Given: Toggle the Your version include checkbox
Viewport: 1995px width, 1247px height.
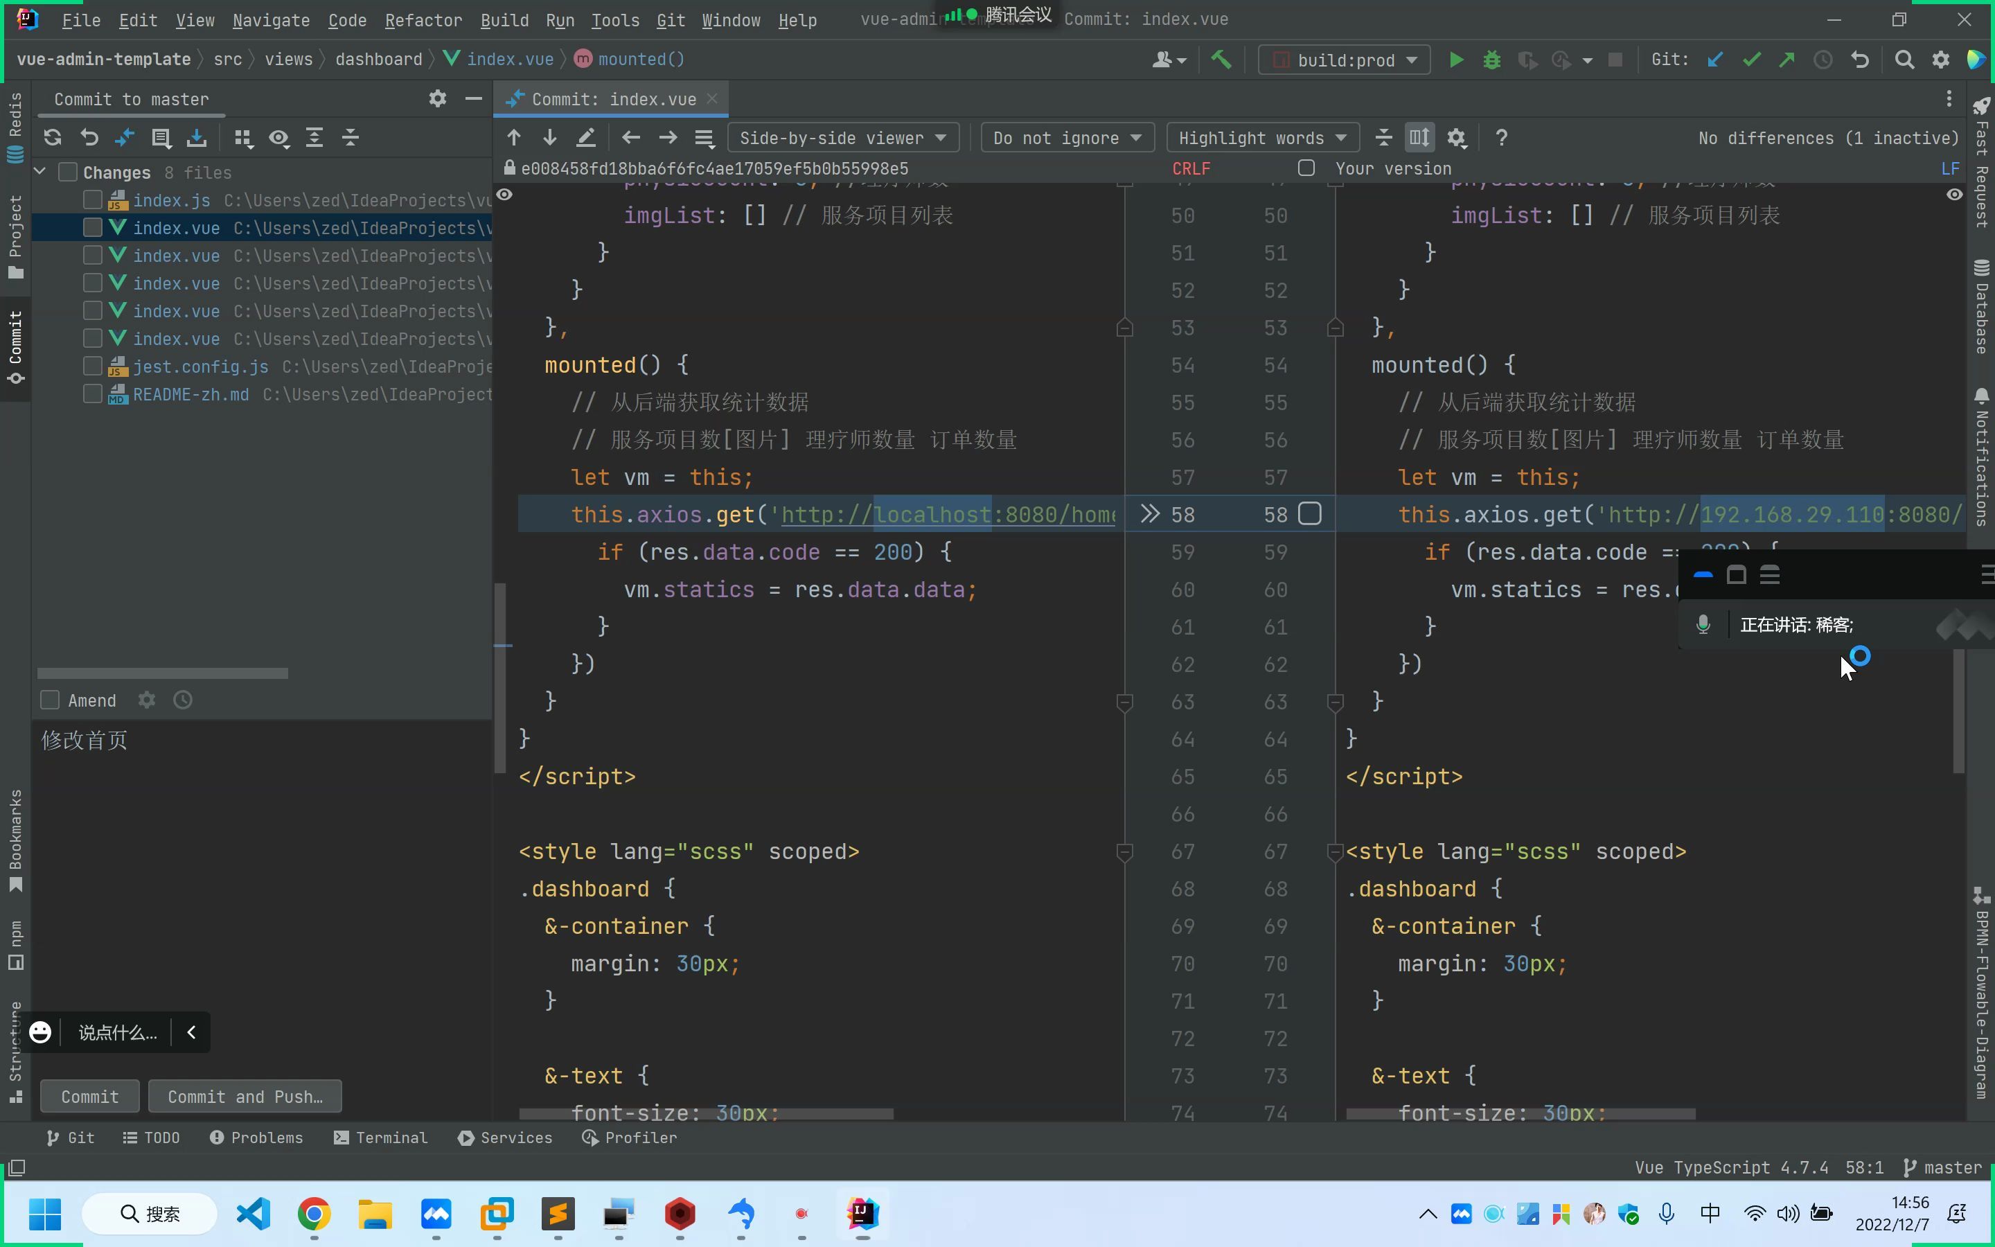Looking at the screenshot, I should tap(1306, 168).
